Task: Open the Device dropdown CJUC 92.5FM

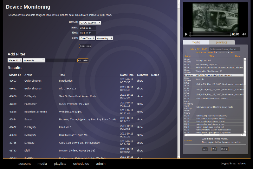Action: click(x=90, y=22)
